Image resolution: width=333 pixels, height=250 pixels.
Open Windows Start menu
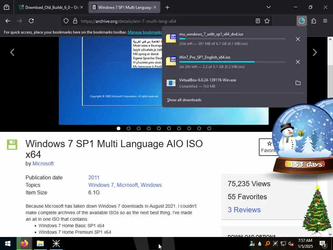click(x=8, y=243)
